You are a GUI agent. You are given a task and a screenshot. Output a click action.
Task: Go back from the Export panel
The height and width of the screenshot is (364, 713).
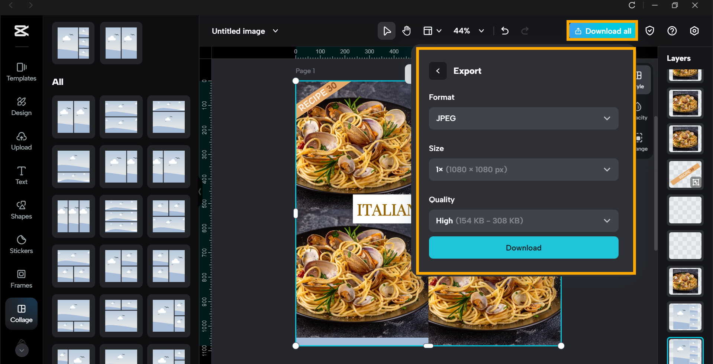click(x=438, y=71)
